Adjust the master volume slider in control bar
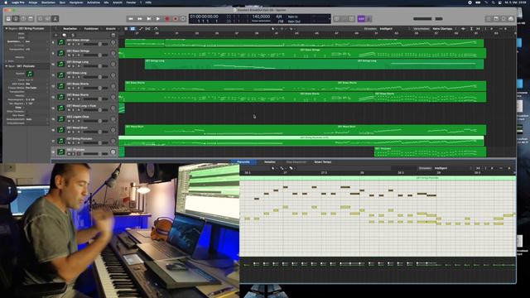This screenshot has width=530, height=298. click(428, 19)
